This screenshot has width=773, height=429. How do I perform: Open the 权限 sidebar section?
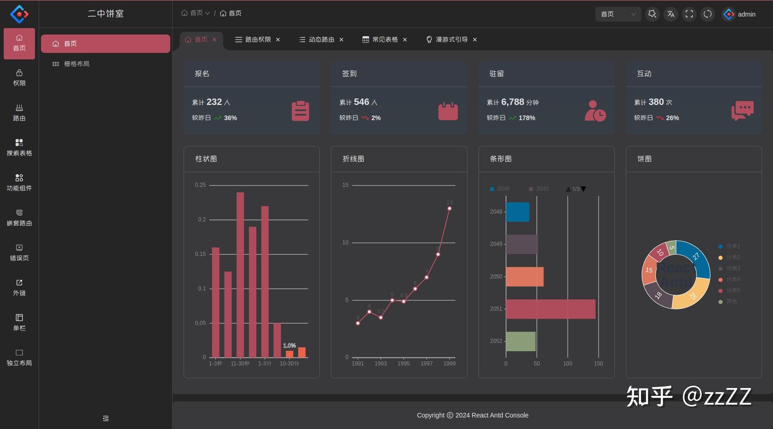19,78
